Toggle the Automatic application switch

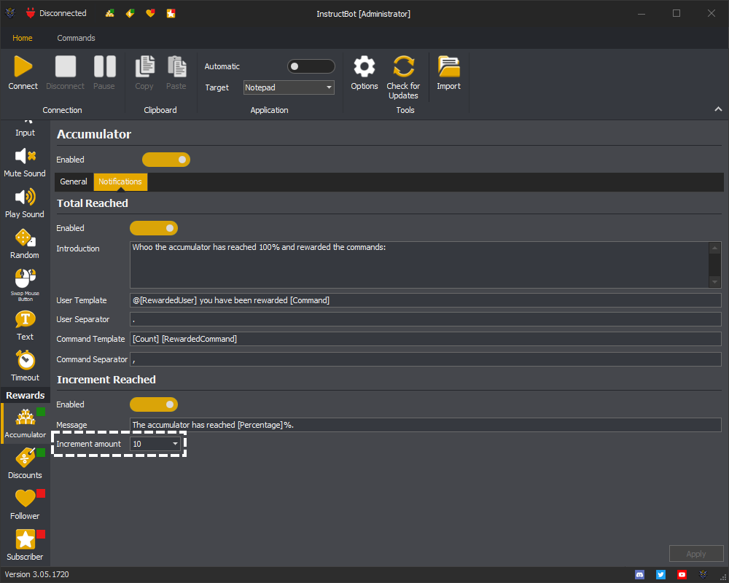[x=311, y=66]
